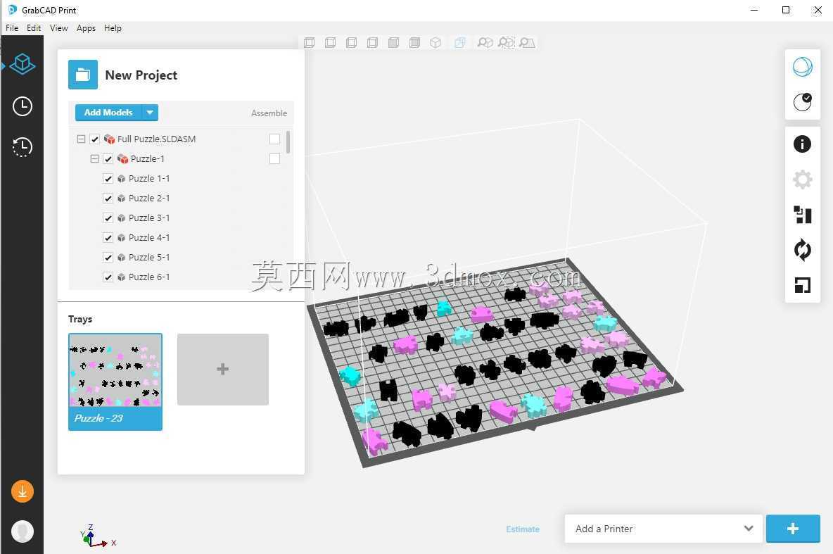Viewport: 833px width, 554px height.
Task: Click the scale model icon
Action: coord(802,286)
